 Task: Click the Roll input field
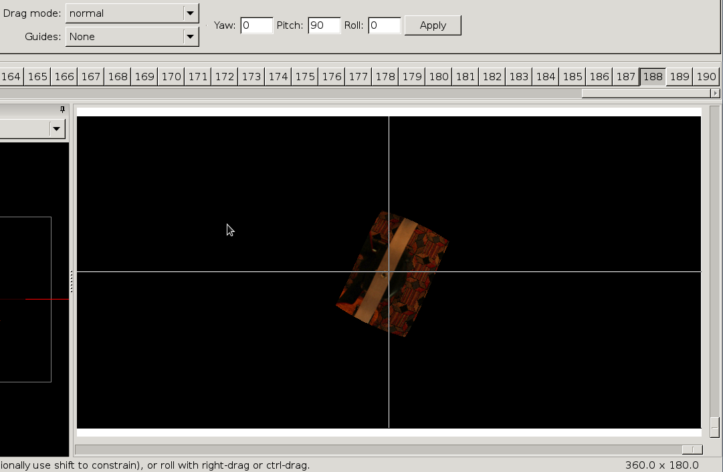coord(384,25)
